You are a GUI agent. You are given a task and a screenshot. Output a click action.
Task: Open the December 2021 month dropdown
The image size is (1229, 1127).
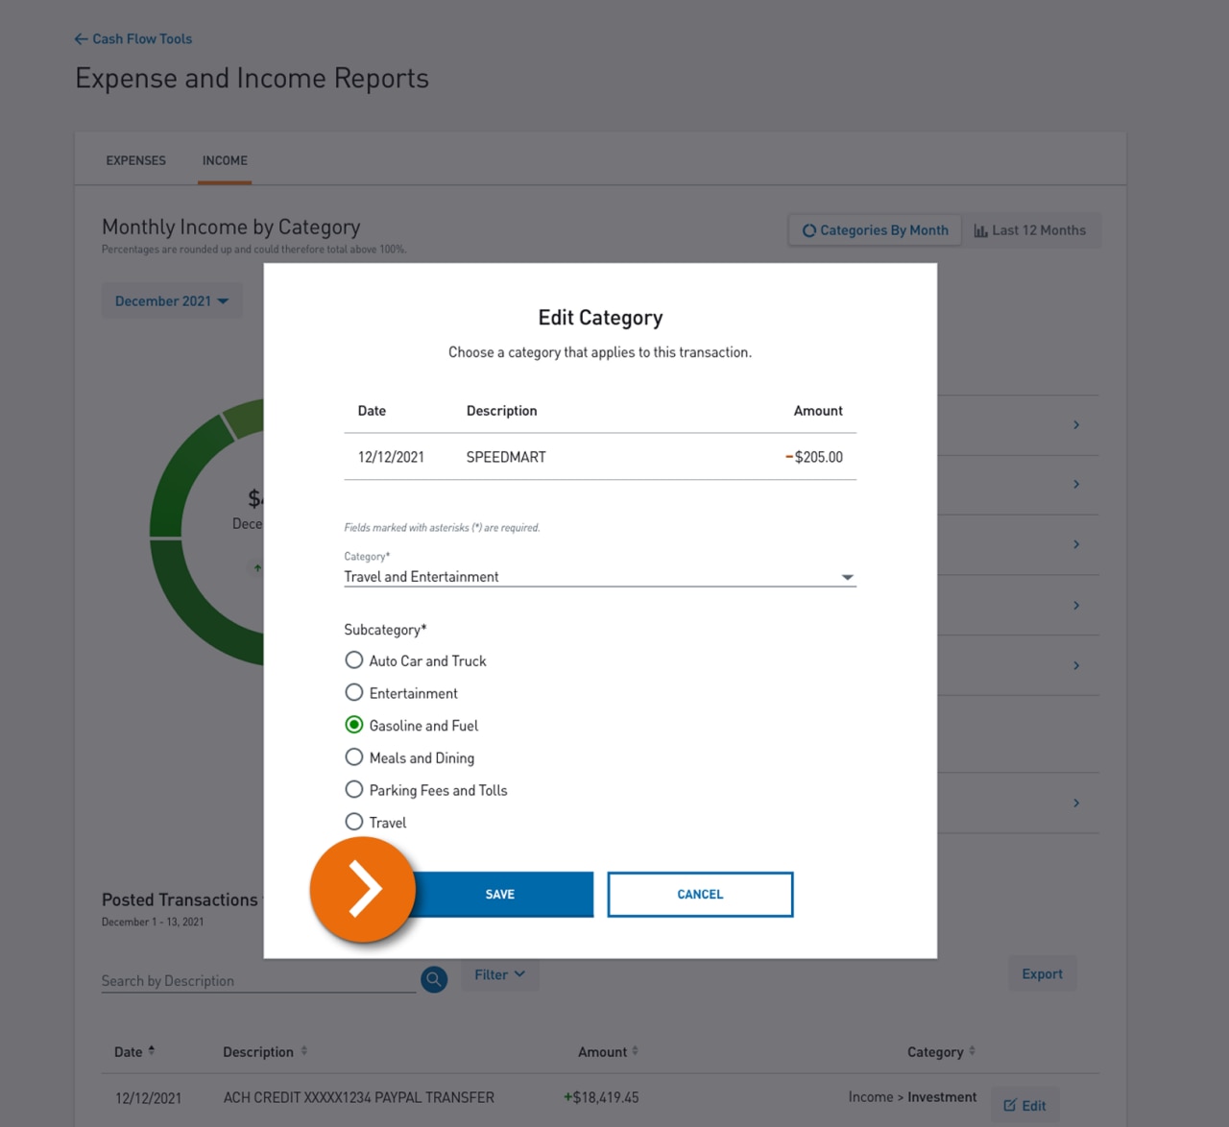171,300
